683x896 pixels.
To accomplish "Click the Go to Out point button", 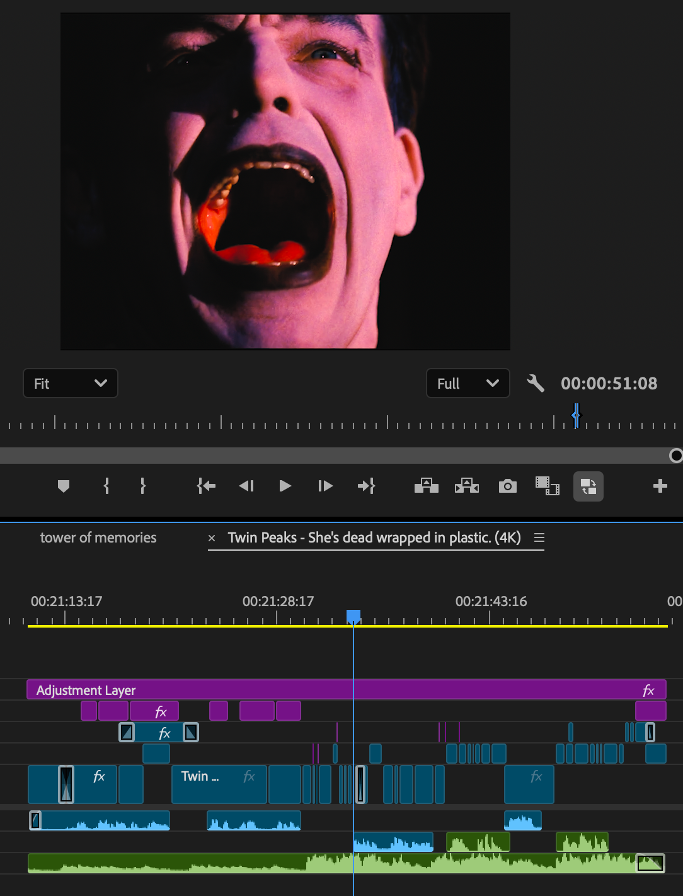I will 366,486.
